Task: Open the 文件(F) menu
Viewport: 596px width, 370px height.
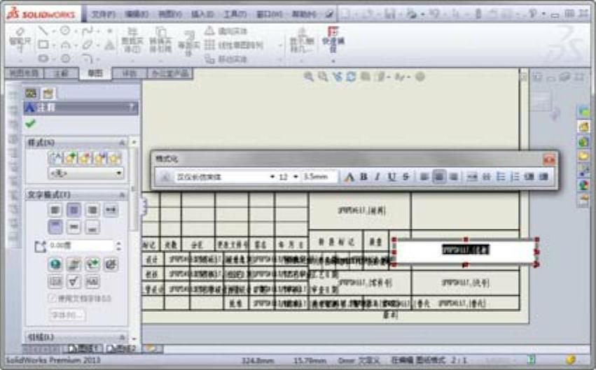Action: 103,15
